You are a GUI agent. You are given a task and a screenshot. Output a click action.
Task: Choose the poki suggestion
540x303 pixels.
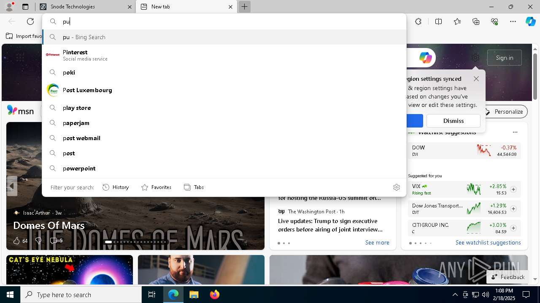(224, 72)
